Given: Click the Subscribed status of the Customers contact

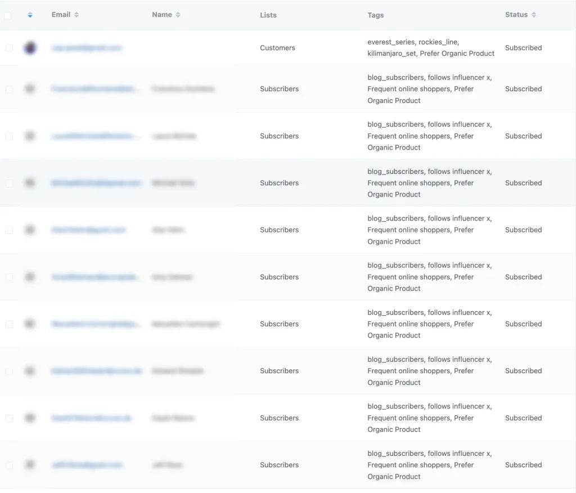Looking at the screenshot, I should (523, 48).
